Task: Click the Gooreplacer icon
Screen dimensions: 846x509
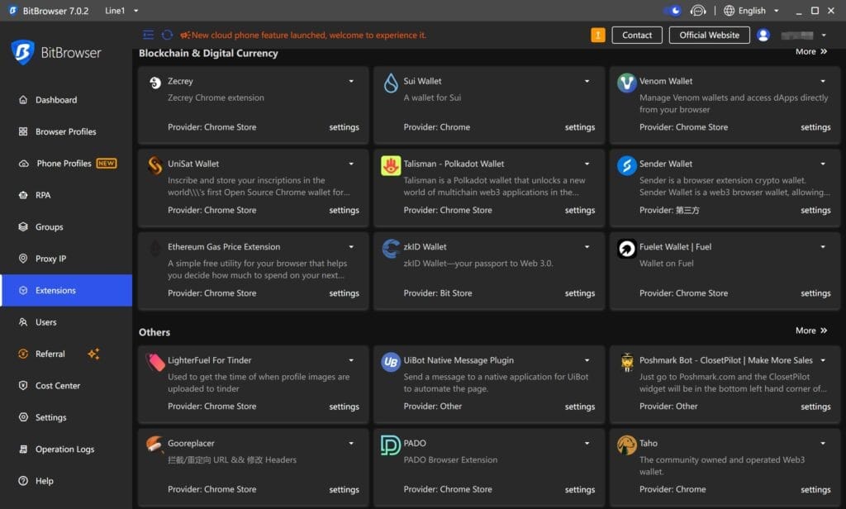Action: point(154,445)
